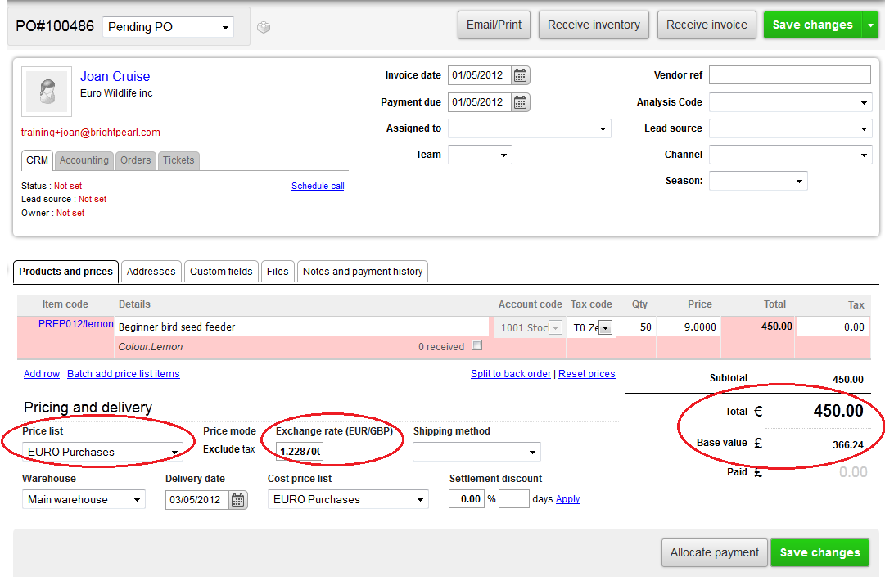This screenshot has width=885, height=581.
Task: Click the Beginner bird seed feeder details field
Action: 303,327
